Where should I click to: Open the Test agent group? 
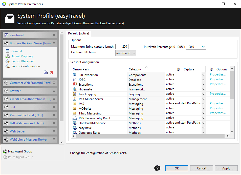(30, 107)
